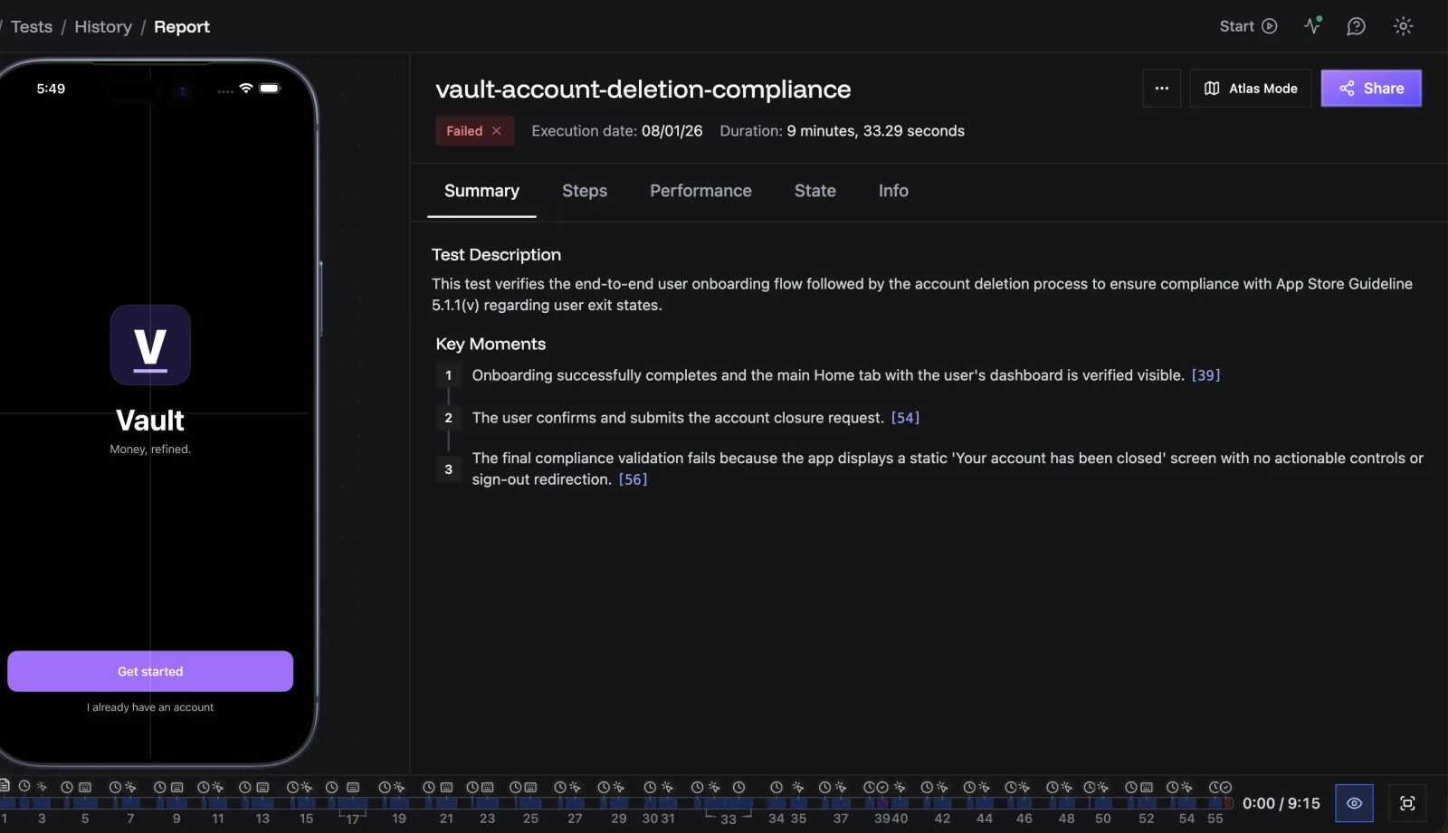Click the keyboard input icon above step 5

(x=85, y=788)
